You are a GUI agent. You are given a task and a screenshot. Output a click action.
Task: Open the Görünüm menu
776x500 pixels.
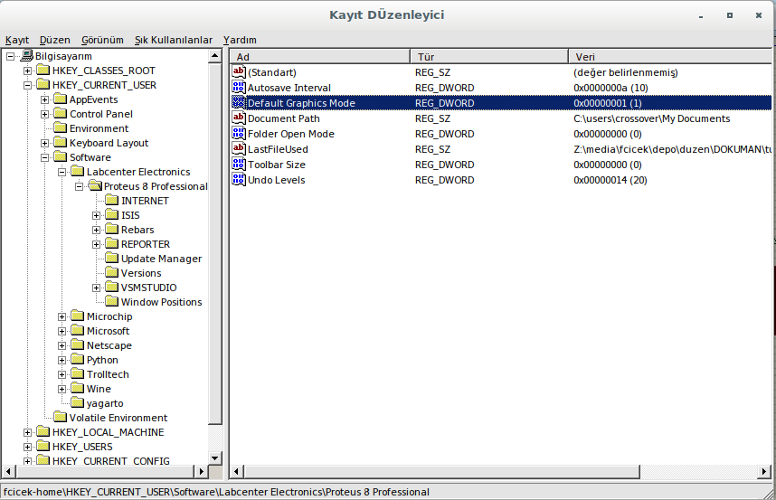tap(102, 40)
